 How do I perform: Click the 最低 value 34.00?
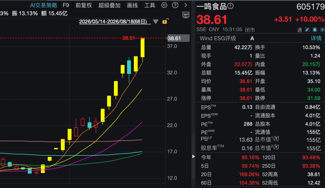click(x=314, y=90)
